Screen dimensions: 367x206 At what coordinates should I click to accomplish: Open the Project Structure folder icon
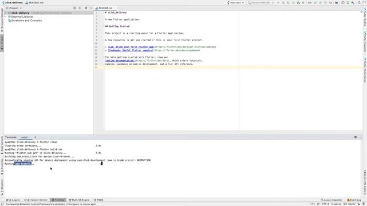(337, 2)
